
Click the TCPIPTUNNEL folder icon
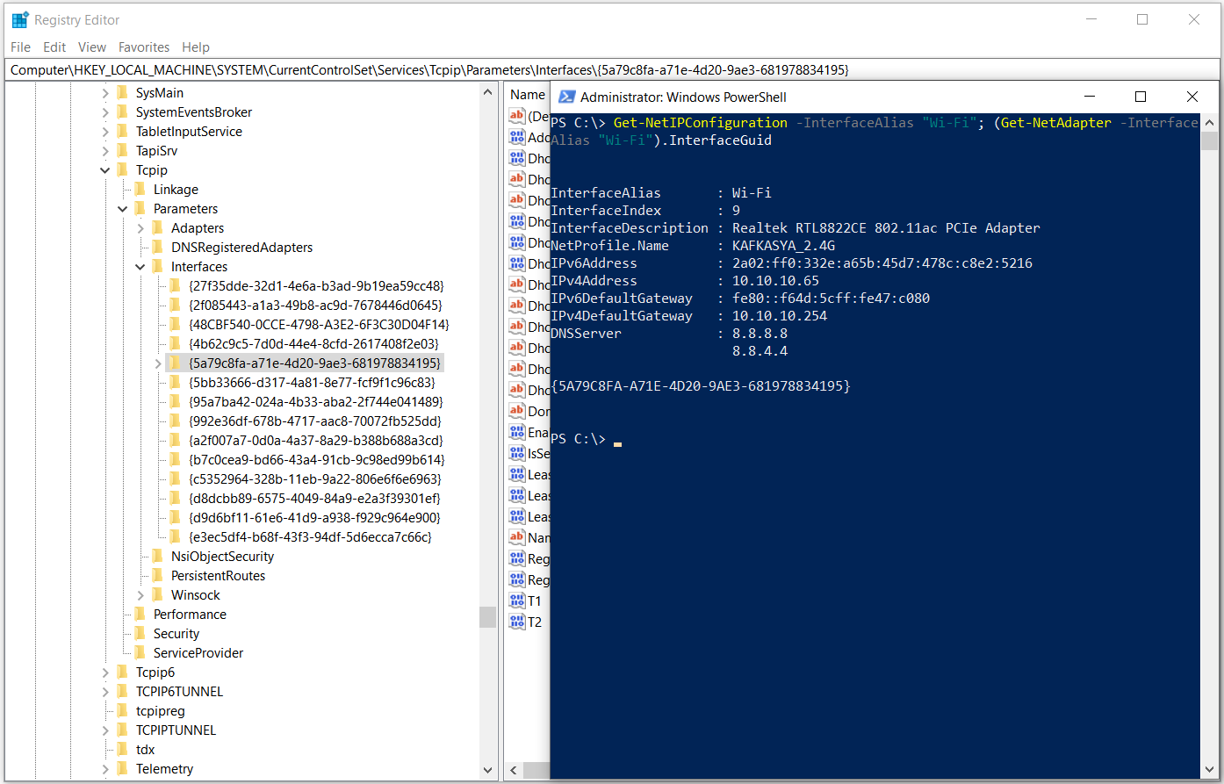(x=122, y=730)
